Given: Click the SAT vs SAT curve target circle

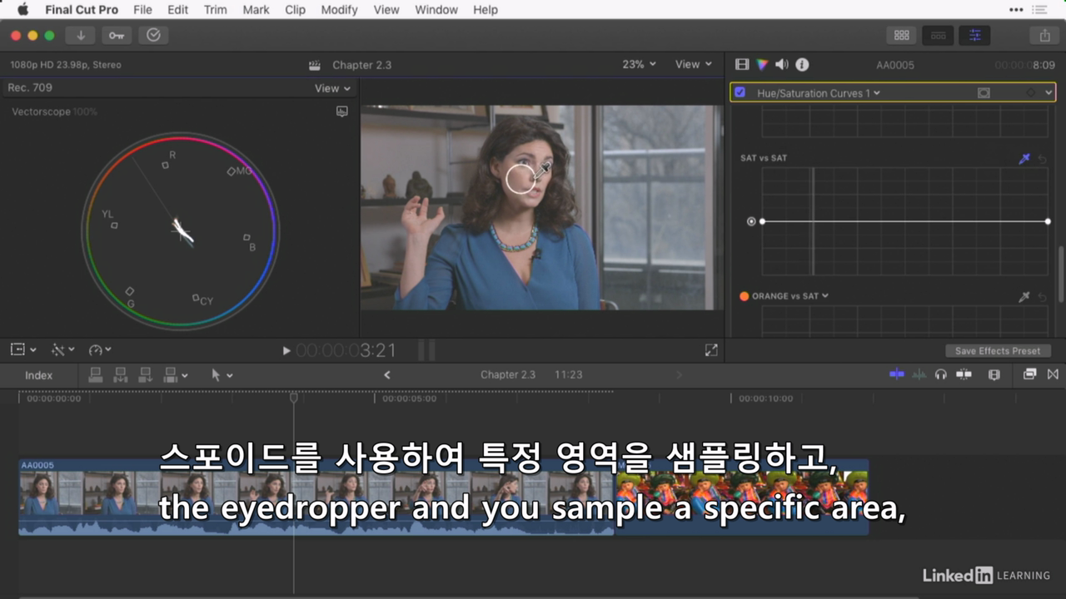Looking at the screenshot, I should pyautogui.click(x=751, y=221).
